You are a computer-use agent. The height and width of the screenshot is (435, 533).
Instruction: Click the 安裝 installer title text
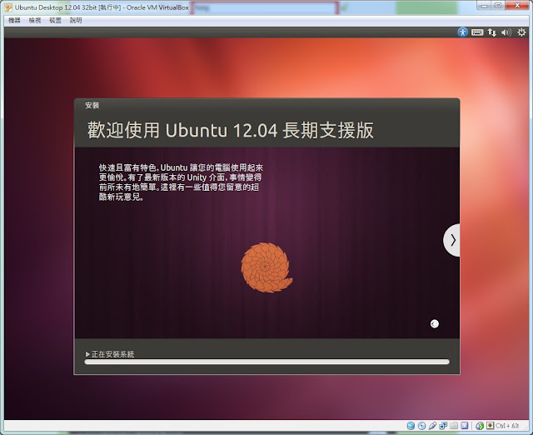(92, 106)
